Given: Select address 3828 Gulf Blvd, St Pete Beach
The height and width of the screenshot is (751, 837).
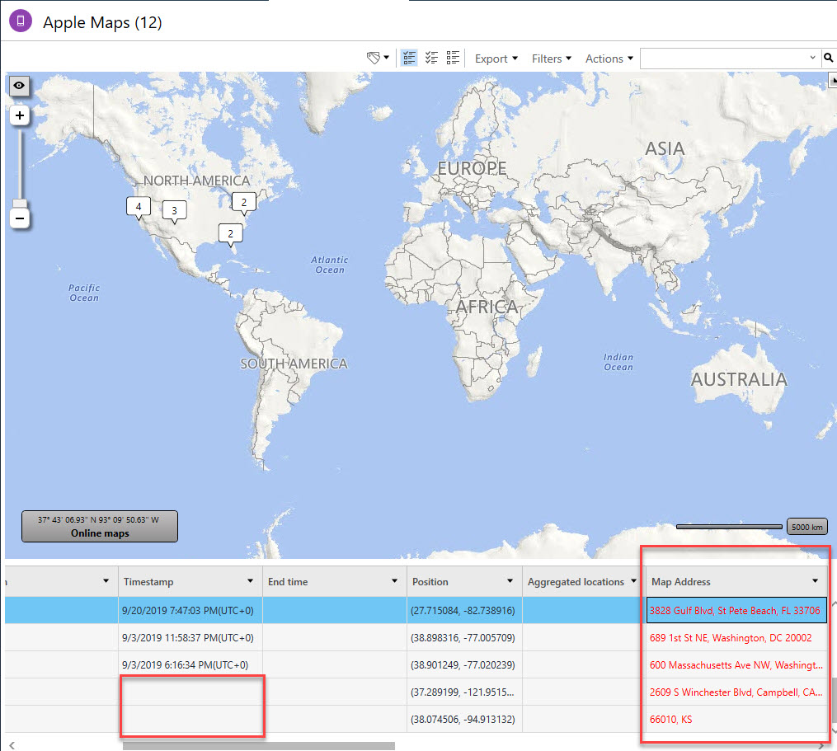Looking at the screenshot, I should [735, 611].
